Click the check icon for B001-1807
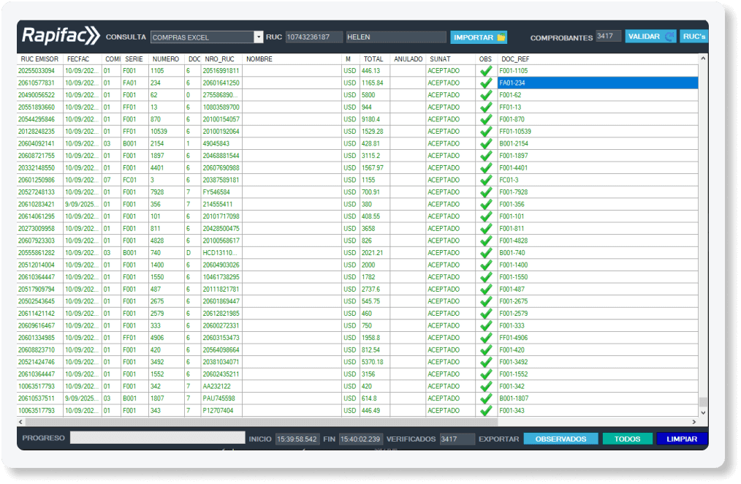This screenshot has height=484, width=741. tap(486, 398)
